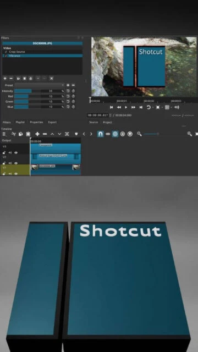Mute track V3
This screenshot has width=198, height=352.
10,153
